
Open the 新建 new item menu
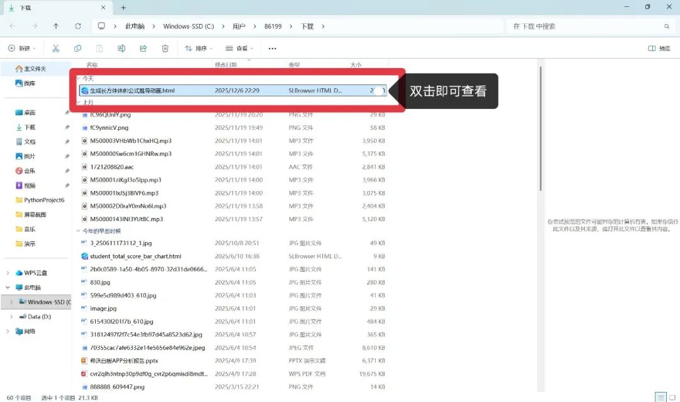22,48
